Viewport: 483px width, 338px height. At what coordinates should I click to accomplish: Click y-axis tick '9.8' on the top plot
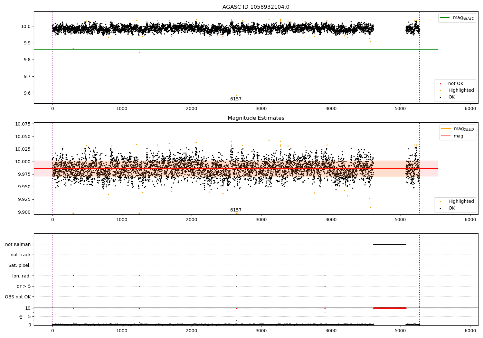click(x=27, y=60)
